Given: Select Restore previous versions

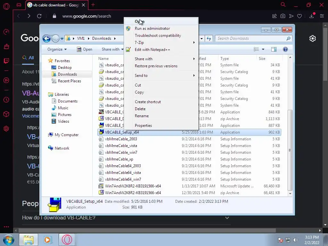Looking at the screenshot, I should tap(161, 66).
